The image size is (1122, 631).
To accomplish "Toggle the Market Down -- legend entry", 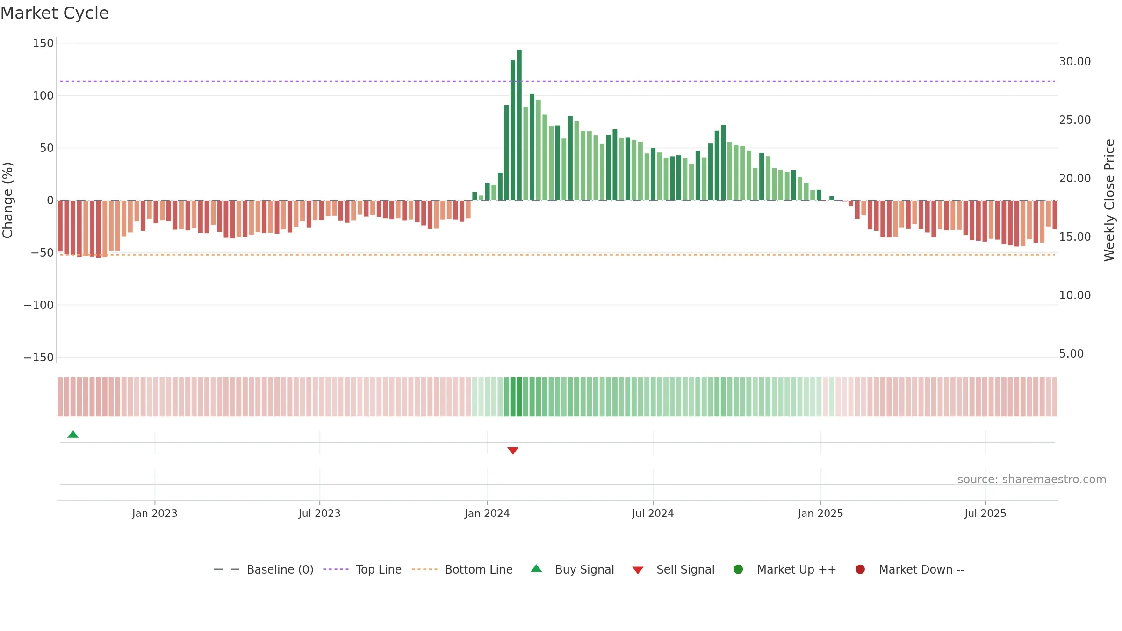I will (910, 569).
